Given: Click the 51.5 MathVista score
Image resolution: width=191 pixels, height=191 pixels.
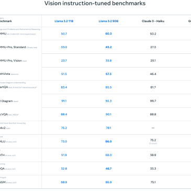Looking at the screenshot, I should coord(64,74).
